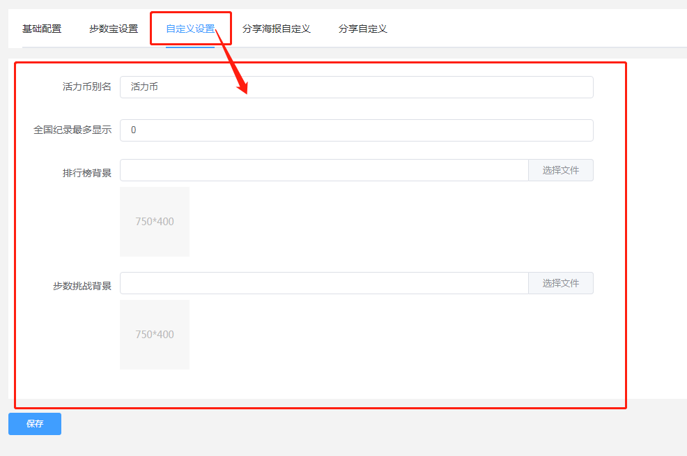Go to the 分享海报自定义 tab
The width and height of the screenshot is (687, 456).
coord(277,29)
